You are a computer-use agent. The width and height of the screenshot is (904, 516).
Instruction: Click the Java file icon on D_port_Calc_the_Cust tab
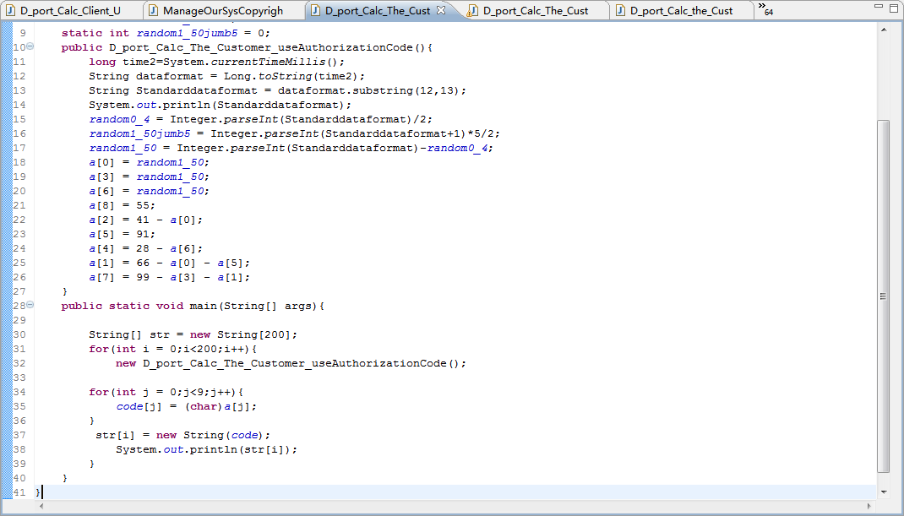point(620,10)
